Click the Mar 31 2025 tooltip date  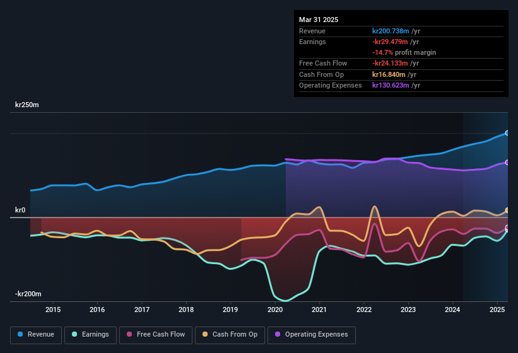tap(319, 20)
